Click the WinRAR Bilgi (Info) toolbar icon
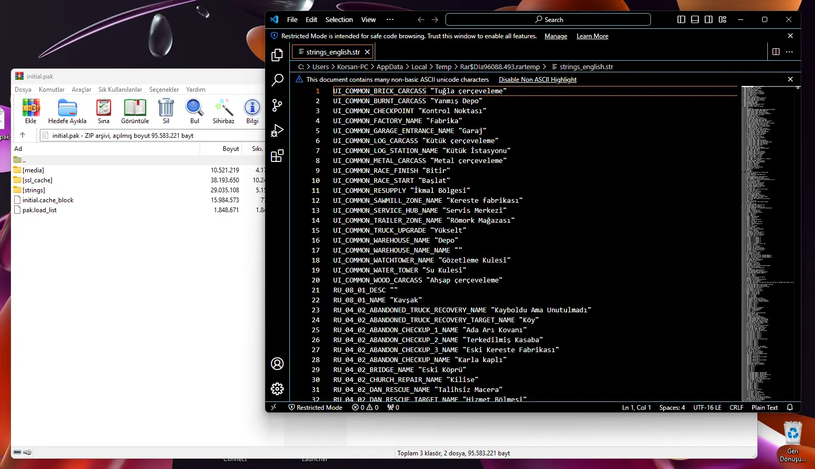 click(x=252, y=111)
